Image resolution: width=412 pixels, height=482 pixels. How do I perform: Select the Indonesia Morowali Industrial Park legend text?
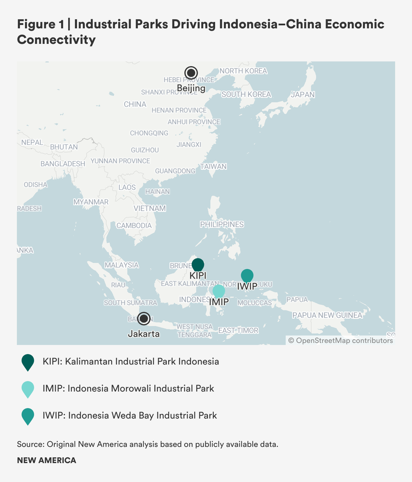(x=128, y=389)
